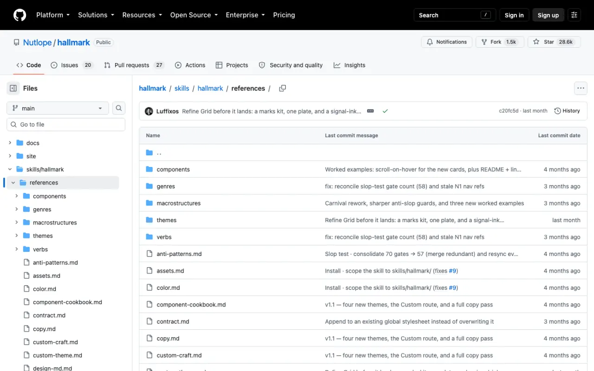The image size is (594, 371).
Task: Click the verbs folder icon in table
Action: pyautogui.click(x=149, y=237)
